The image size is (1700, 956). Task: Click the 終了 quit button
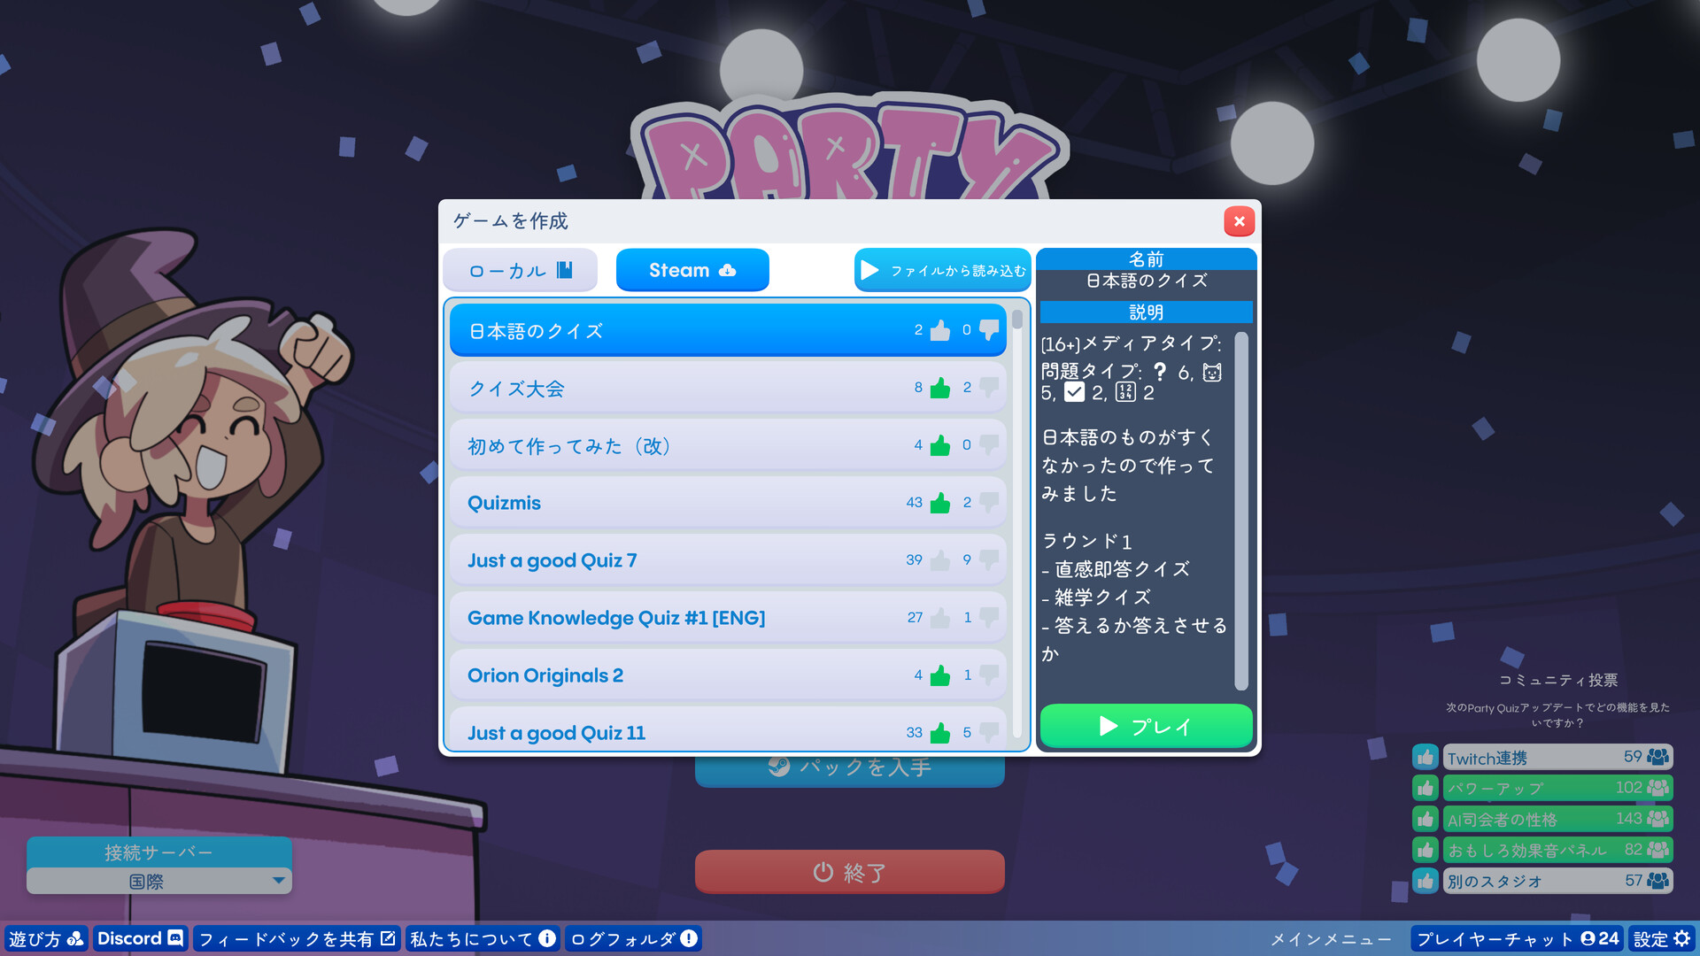click(x=850, y=873)
